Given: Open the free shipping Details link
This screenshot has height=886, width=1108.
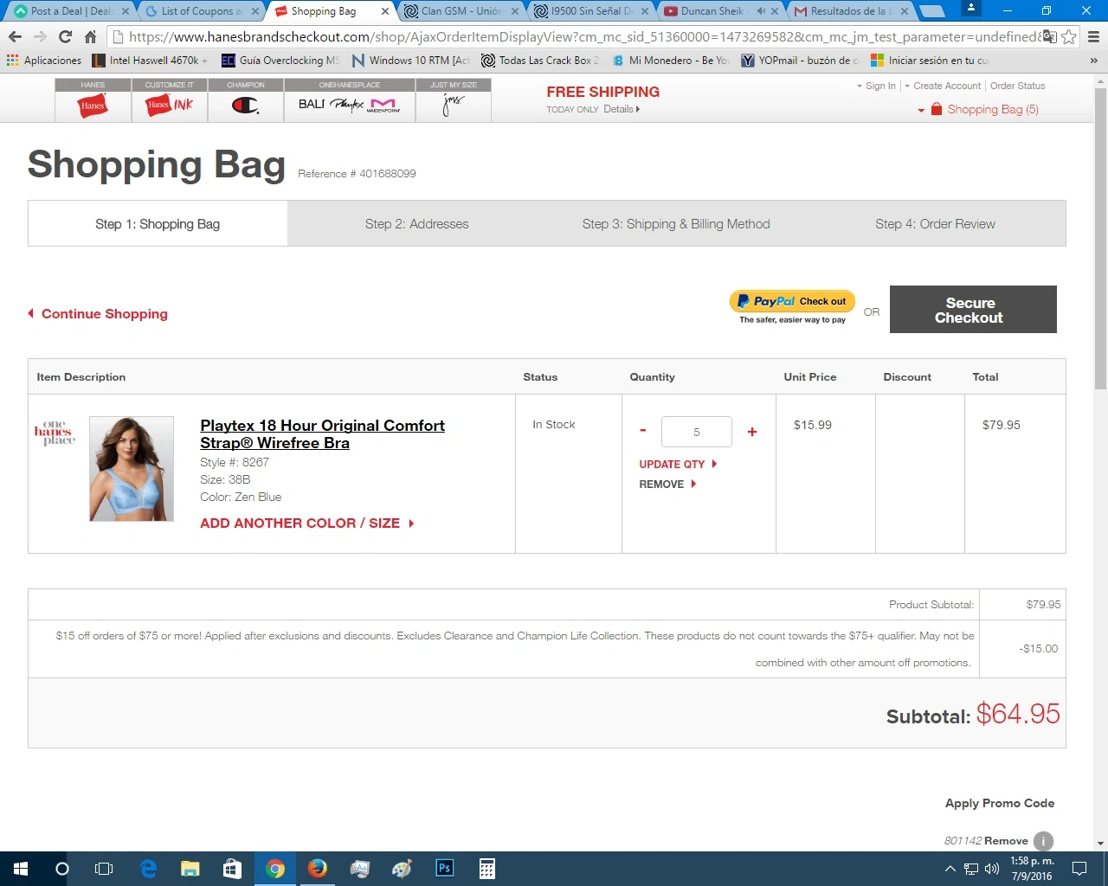Looking at the screenshot, I should coord(622,109).
